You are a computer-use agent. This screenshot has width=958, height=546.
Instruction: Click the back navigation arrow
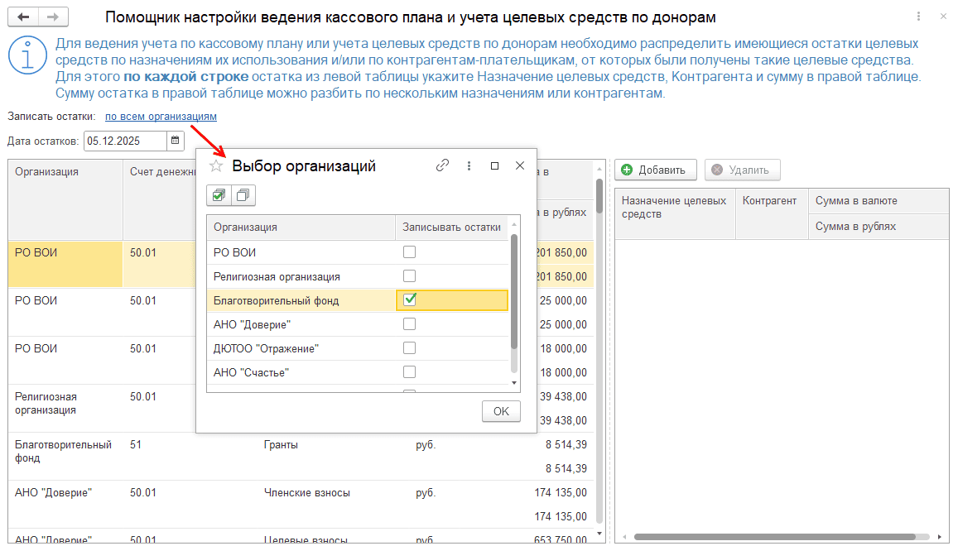coord(23,17)
